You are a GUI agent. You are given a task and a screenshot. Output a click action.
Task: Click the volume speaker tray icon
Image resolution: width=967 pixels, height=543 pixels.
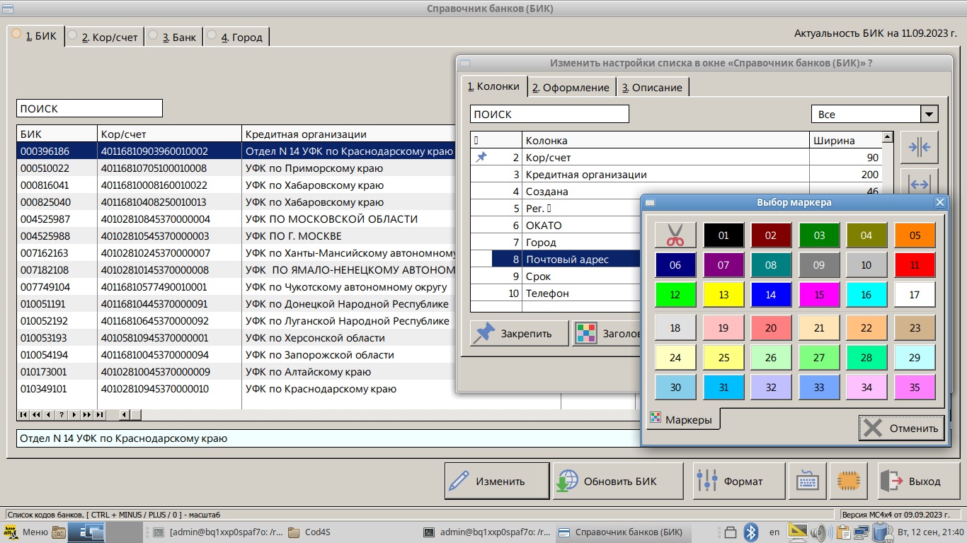pos(820,532)
